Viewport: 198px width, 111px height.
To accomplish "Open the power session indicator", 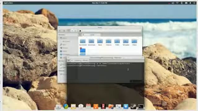I will click(x=194, y=3).
